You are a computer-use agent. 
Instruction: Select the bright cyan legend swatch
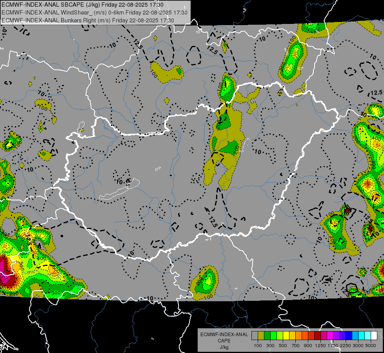pos(362,336)
